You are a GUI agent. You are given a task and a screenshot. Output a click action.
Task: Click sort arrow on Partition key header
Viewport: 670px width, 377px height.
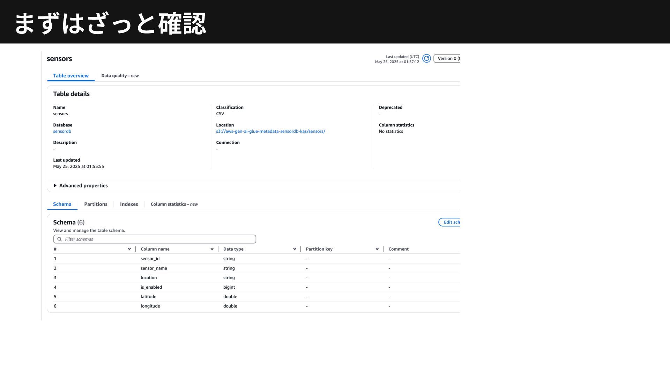[377, 249]
